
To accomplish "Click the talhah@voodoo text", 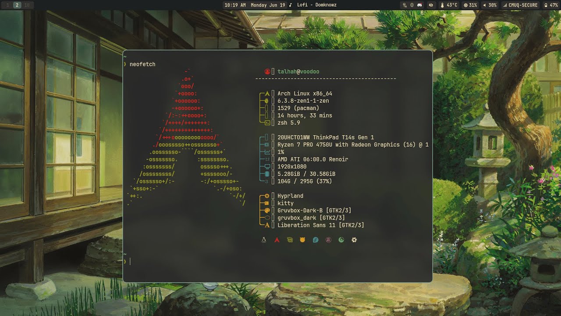I will 298,72.
